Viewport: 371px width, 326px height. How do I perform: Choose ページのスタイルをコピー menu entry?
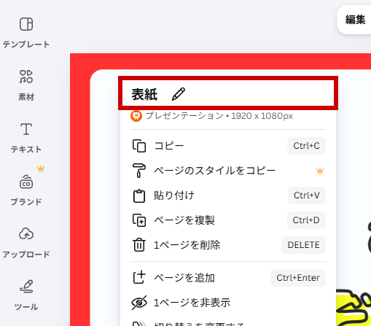(228, 171)
